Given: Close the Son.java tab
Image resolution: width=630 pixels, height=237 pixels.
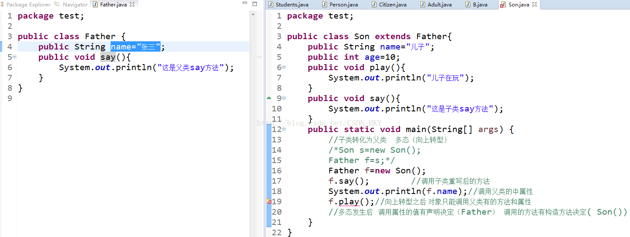Looking at the screenshot, I should (535, 4).
